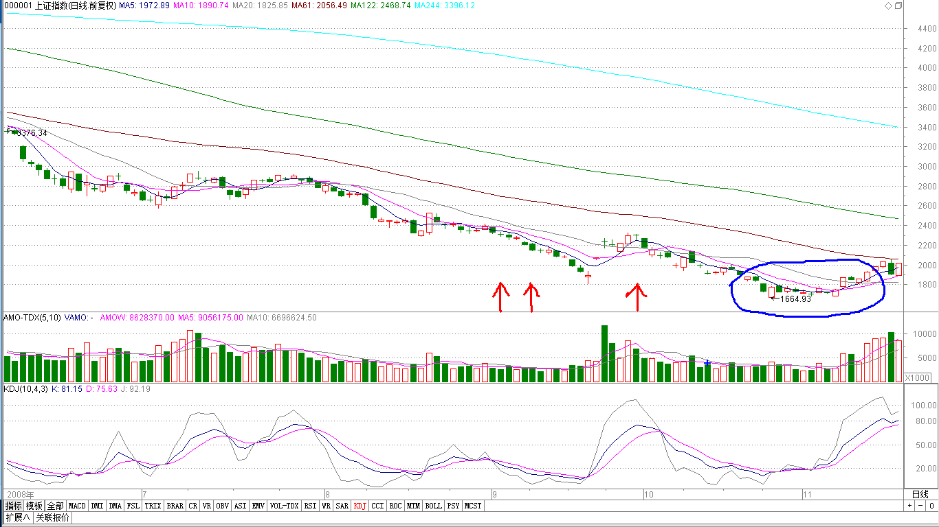Click the 4400 price axis label

coord(927,29)
